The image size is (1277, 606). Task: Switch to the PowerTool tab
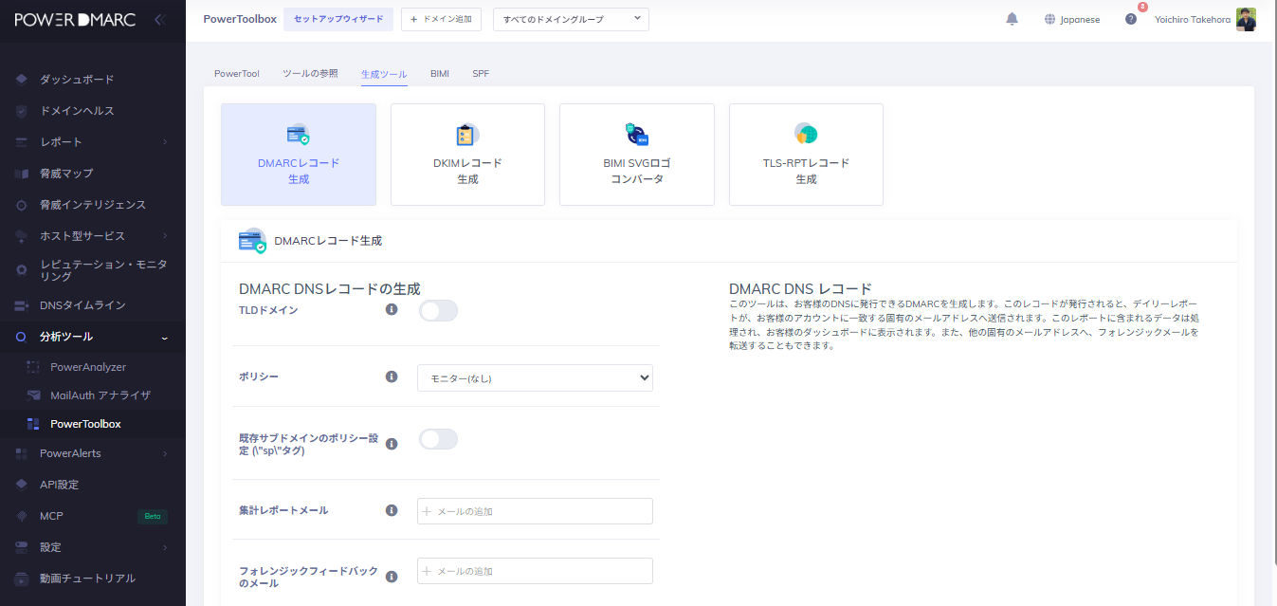pyautogui.click(x=237, y=73)
